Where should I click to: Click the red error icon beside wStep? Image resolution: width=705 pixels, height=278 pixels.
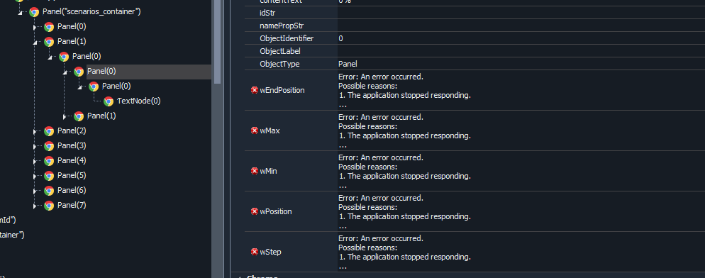coord(255,252)
